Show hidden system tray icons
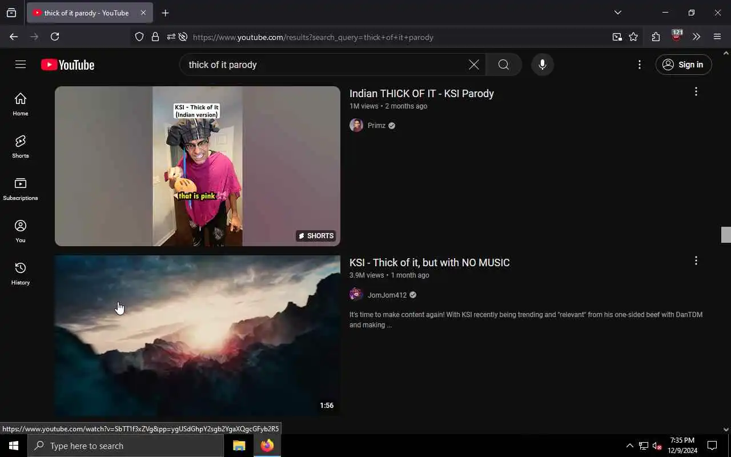The height and width of the screenshot is (457, 731). point(629,446)
